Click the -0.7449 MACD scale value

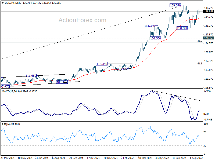208,119
